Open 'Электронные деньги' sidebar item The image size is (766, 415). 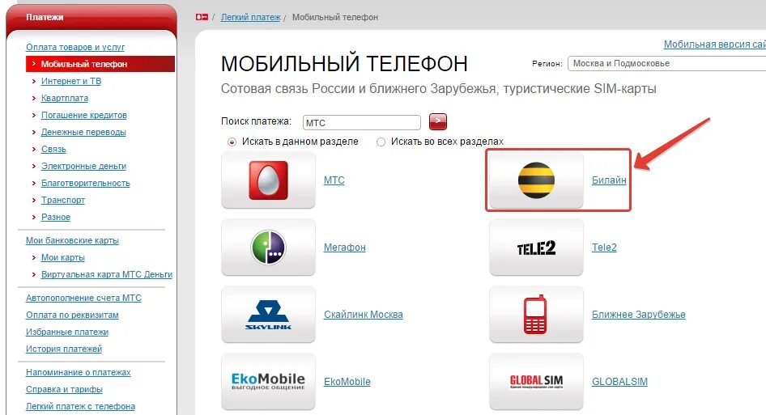(x=83, y=167)
